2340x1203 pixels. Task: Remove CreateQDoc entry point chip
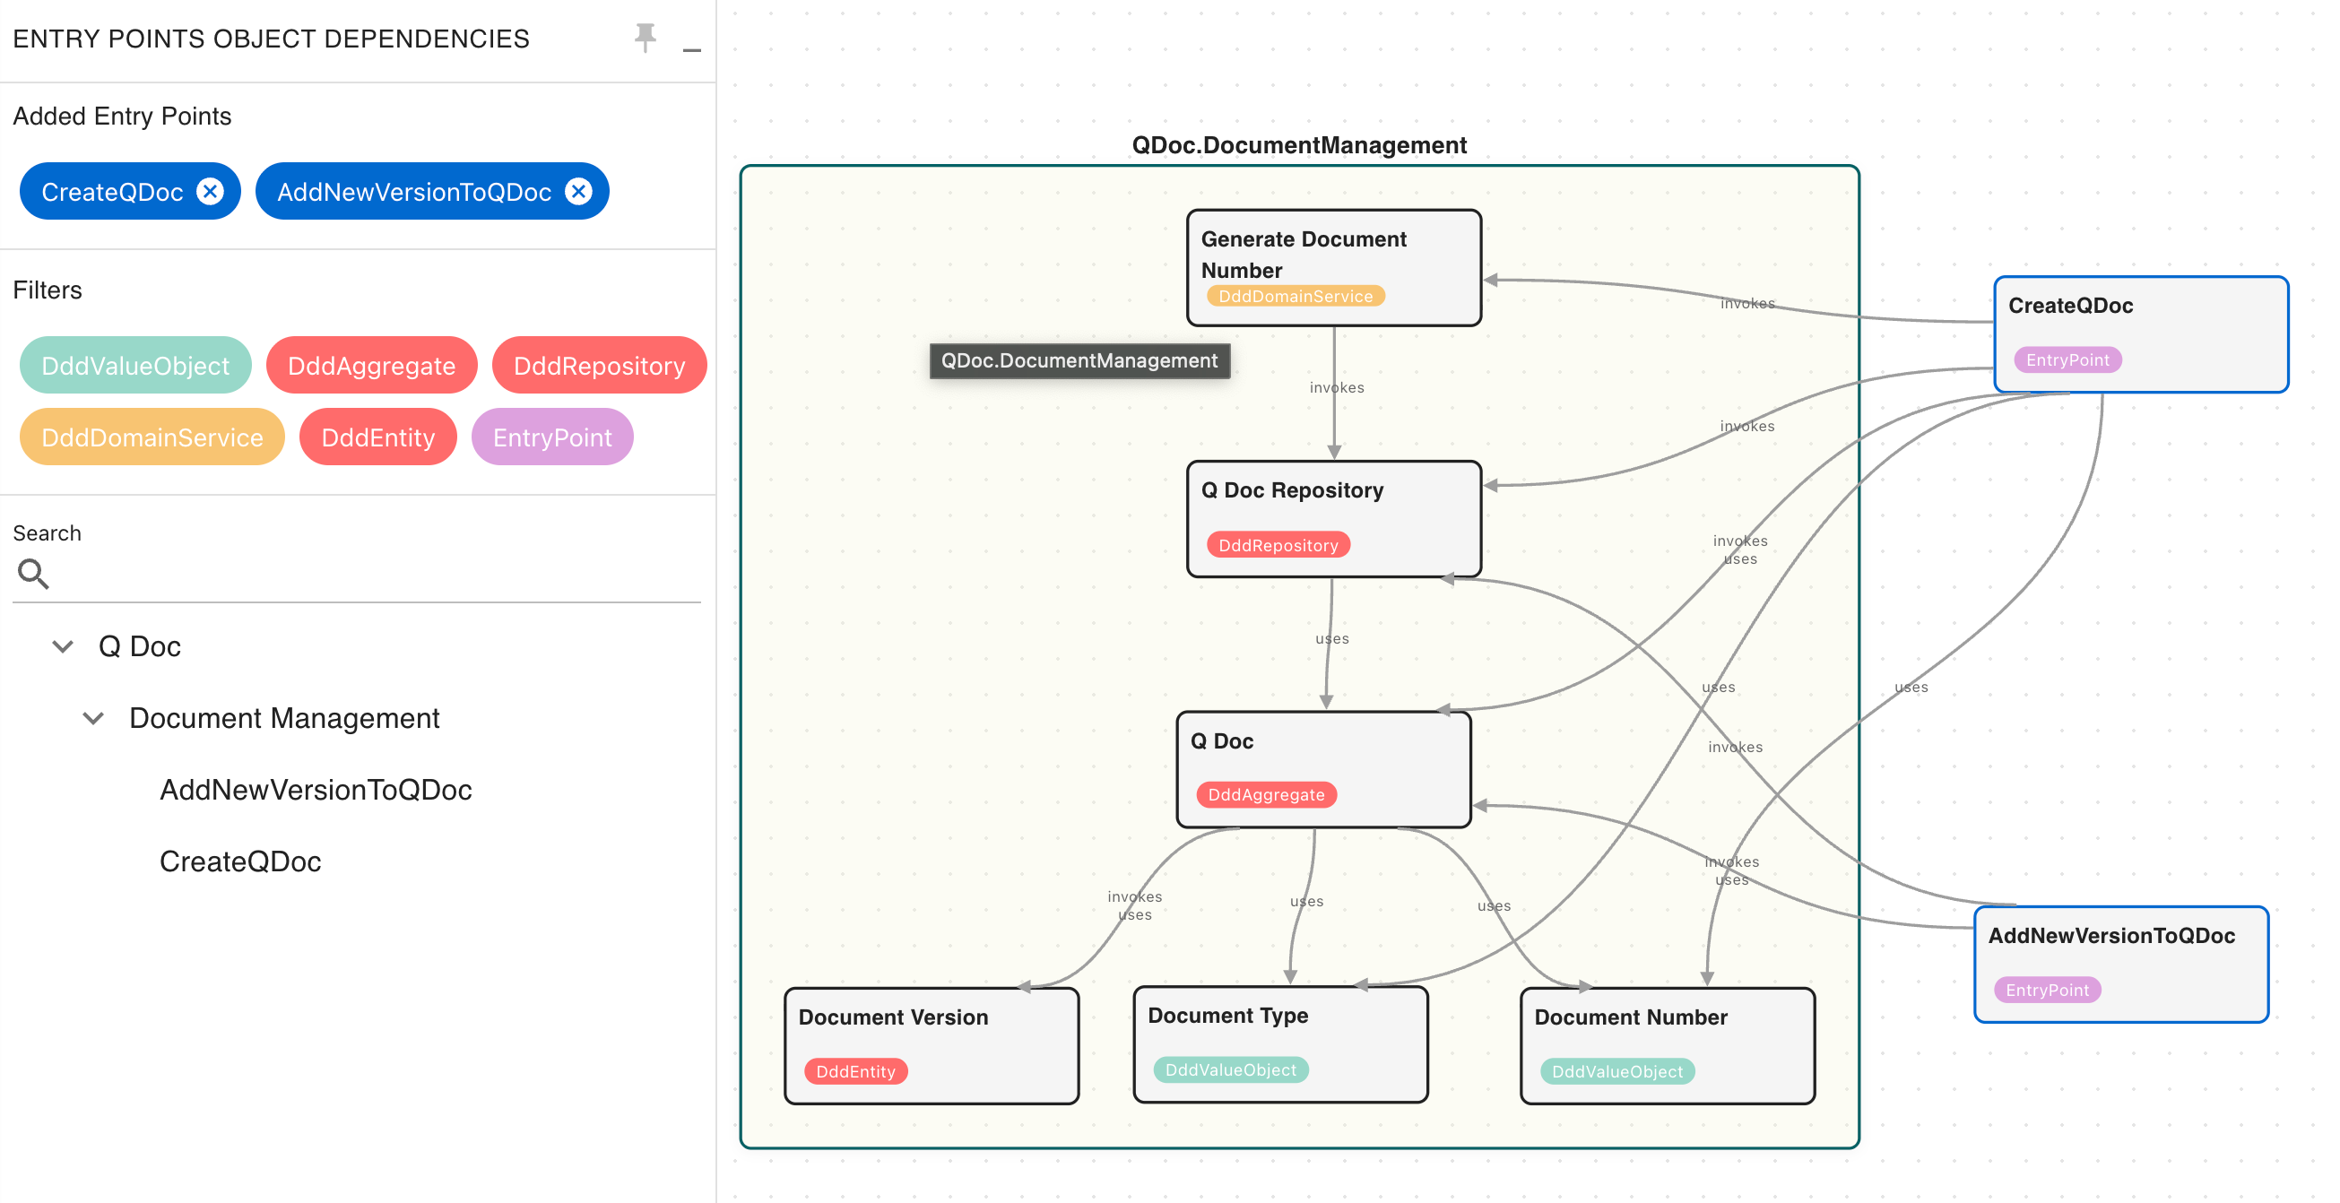click(211, 192)
